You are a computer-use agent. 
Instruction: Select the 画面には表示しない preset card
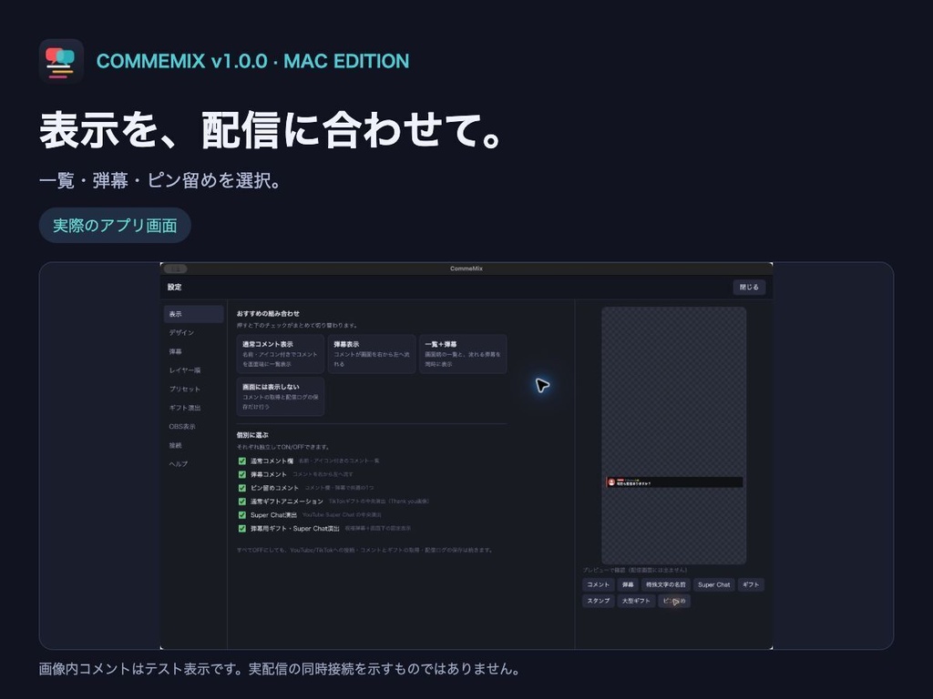pyautogui.click(x=281, y=397)
